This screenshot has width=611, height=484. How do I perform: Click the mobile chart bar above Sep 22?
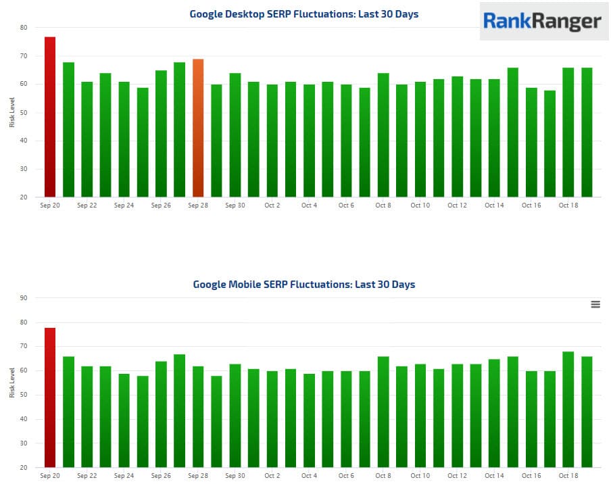pyautogui.click(x=87, y=417)
